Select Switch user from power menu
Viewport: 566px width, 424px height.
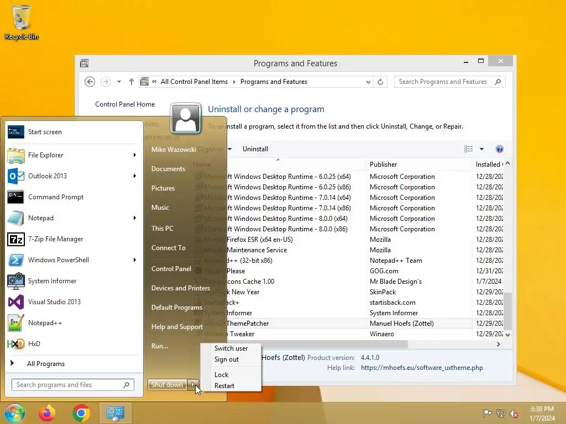click(231, 348)
